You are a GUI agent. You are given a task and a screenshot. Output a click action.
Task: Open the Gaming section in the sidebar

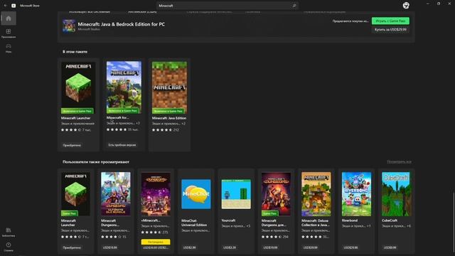point(9,48)
